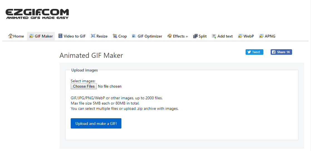The width and height of the screenshot is (311, 151).
Task: Click the Add text icon
Action: [214, 36]
